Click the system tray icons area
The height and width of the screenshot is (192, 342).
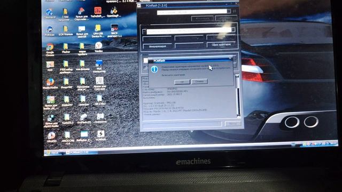[x=319, y=143]
